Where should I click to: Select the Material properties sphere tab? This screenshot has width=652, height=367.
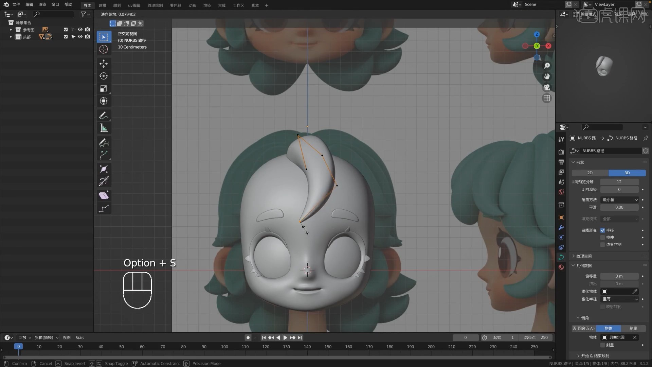coord(561,267)
